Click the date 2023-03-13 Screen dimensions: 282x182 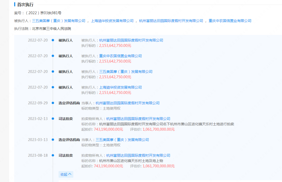pyautogui.click(x=38, y=139)
